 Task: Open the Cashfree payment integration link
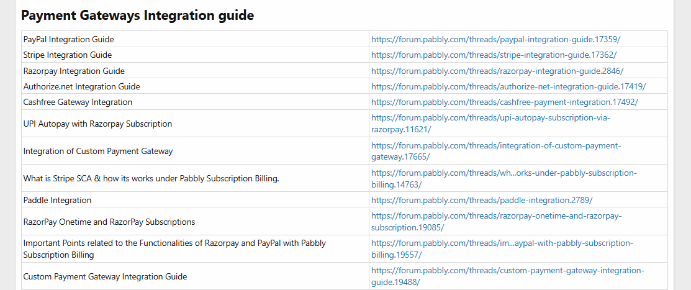pyautogui.click(x=505, y=102)
